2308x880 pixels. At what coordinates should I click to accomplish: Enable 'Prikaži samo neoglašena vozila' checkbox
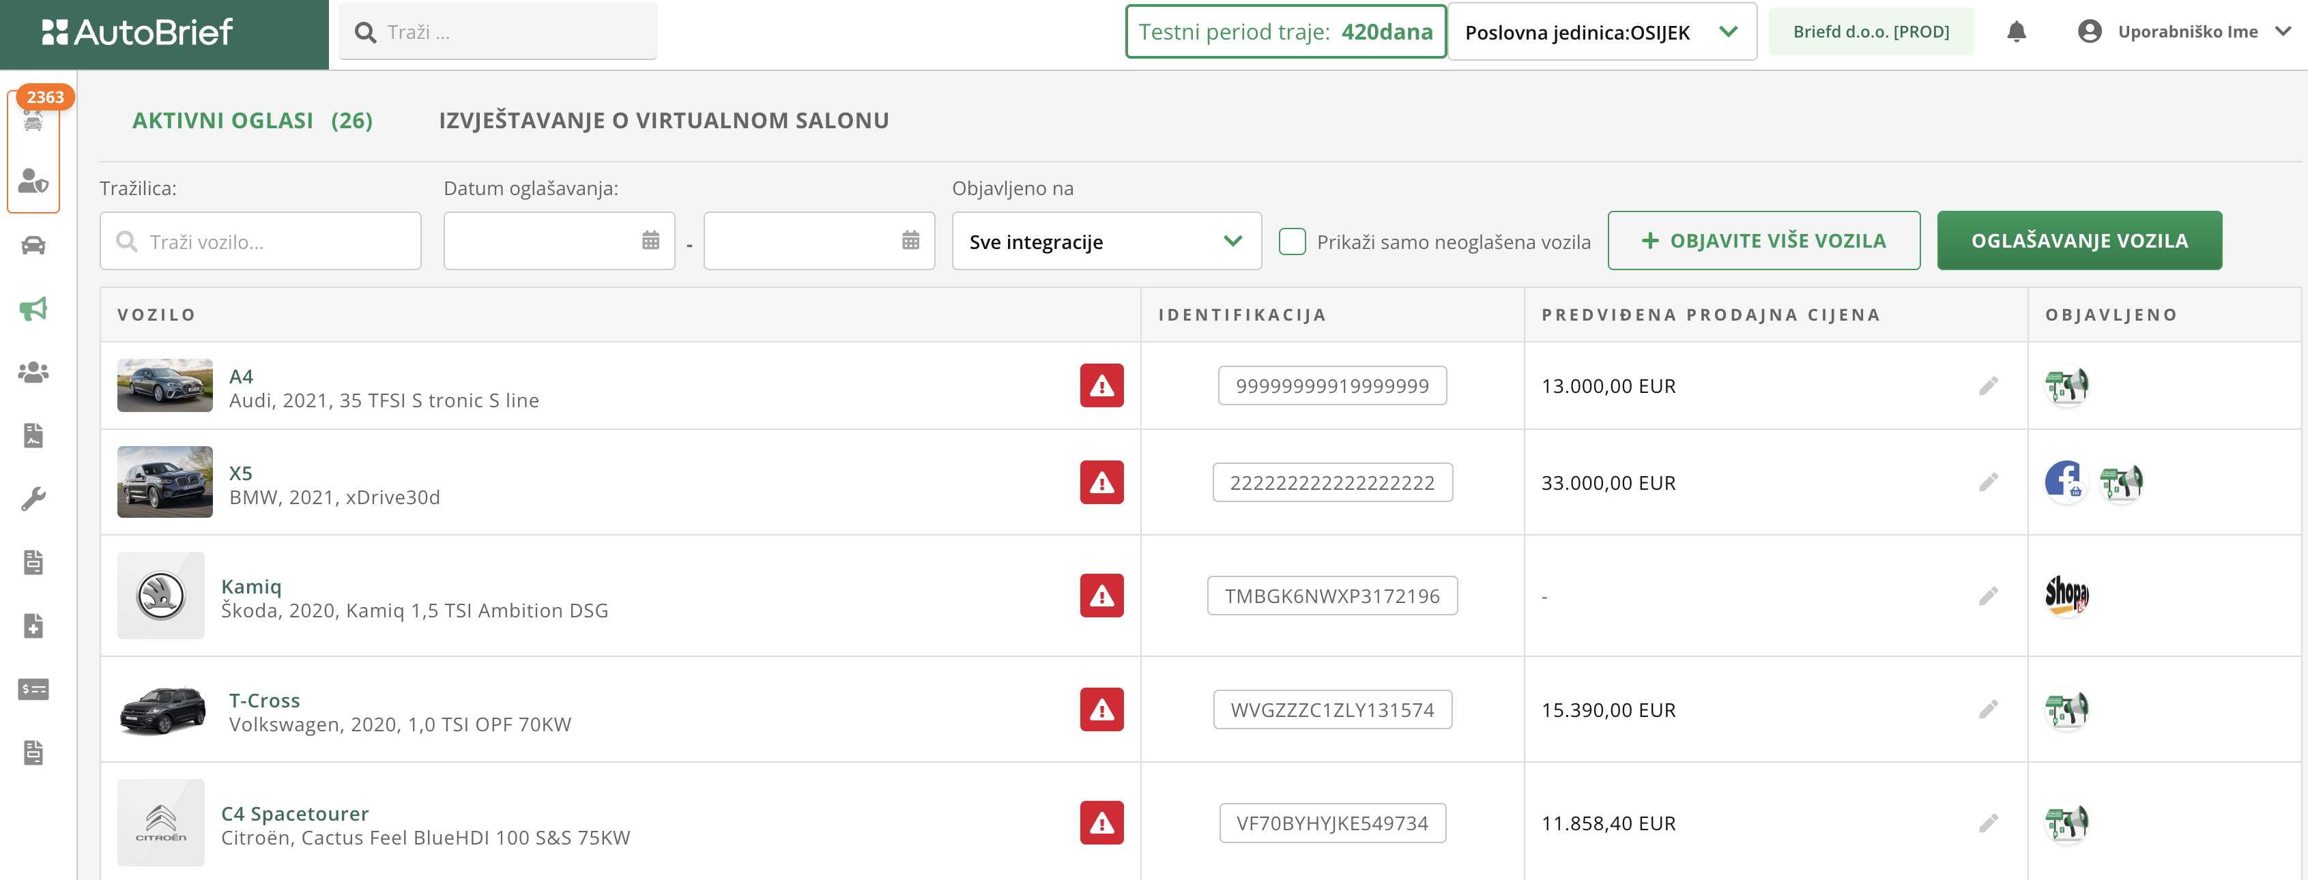(x=1292, y=241)
